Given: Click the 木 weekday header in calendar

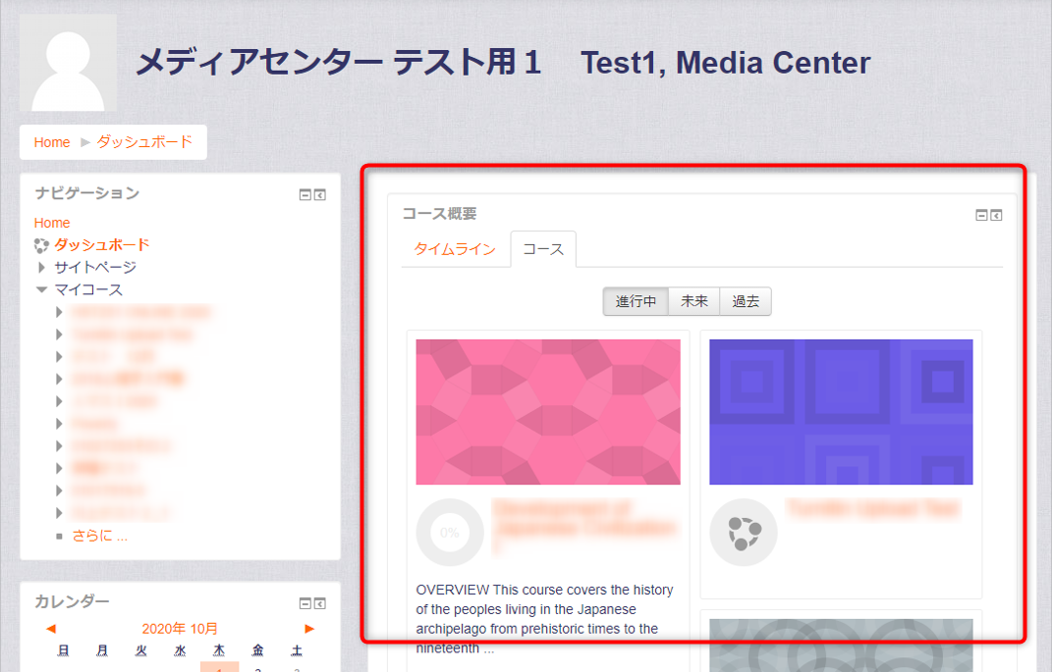Looking at the screenshot, I should coord(219,650).
